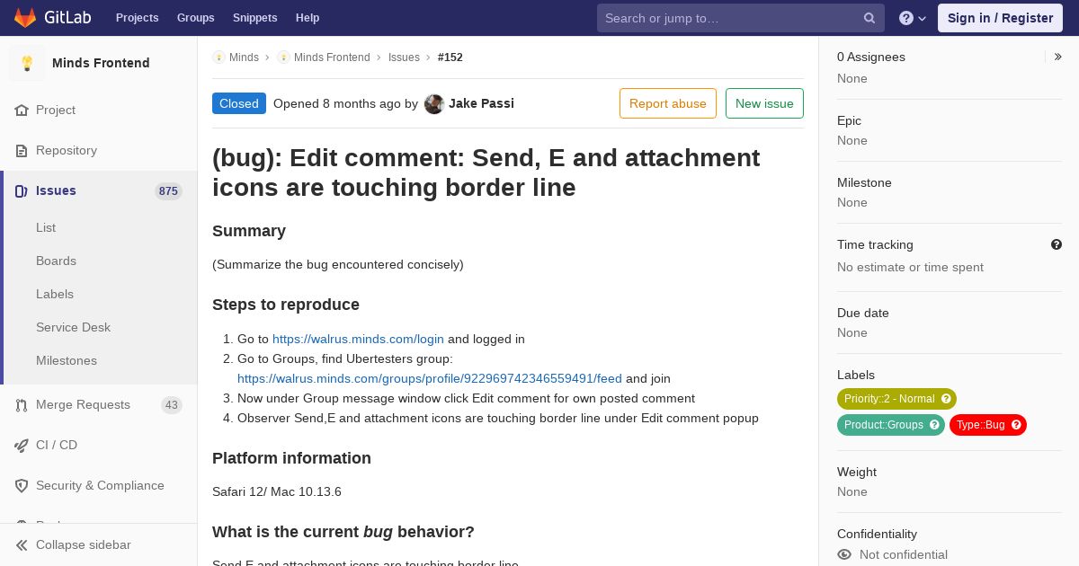Open the Groups menu
The width and height of the screenshot is (1079, 566).
196,18
